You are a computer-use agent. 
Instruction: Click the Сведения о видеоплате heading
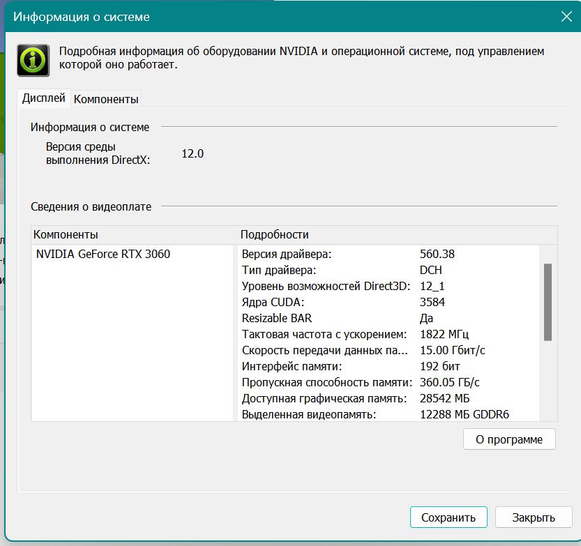click(91, 206)
